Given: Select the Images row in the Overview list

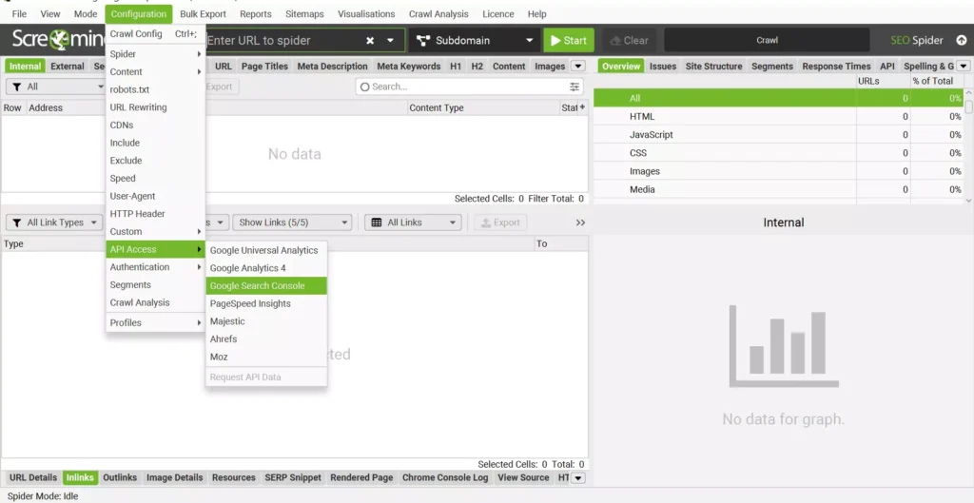Looking at the screenshot, I should pos(778,171).
